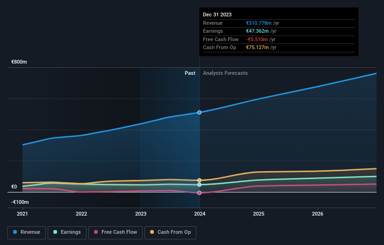Click the €800m y-axis label

[19, 62]
